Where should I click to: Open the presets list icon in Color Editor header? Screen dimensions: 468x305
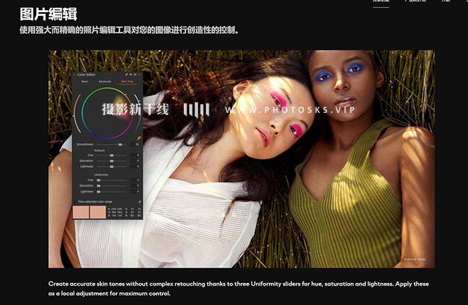[135, 74]
